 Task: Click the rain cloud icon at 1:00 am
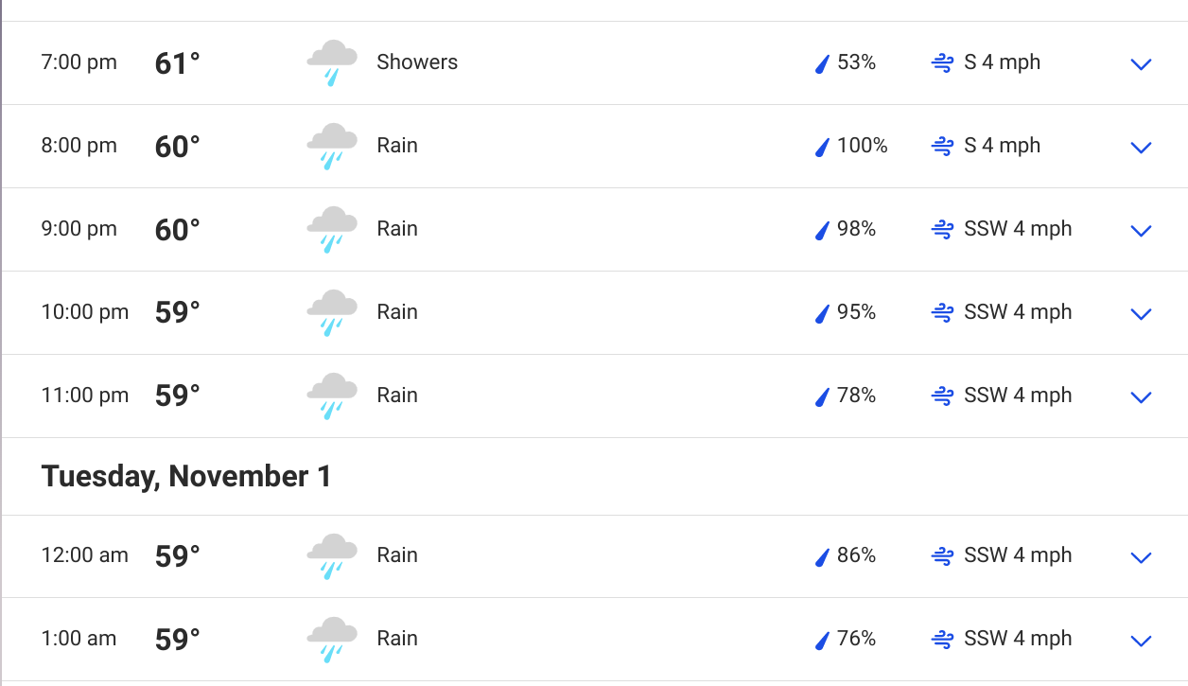[x=332, y=640]
